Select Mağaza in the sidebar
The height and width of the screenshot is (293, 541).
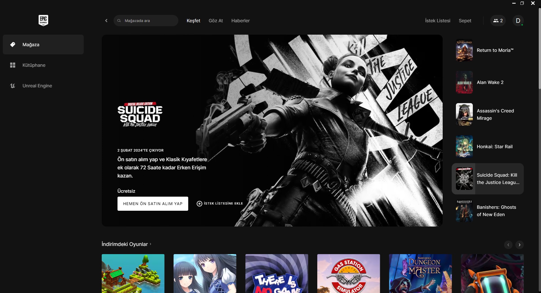pos(43,45)
